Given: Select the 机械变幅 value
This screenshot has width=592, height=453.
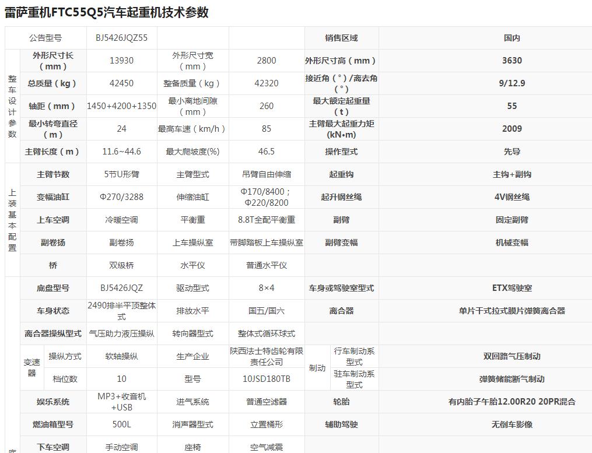Looking at the screenshot, I should [512, 243].
